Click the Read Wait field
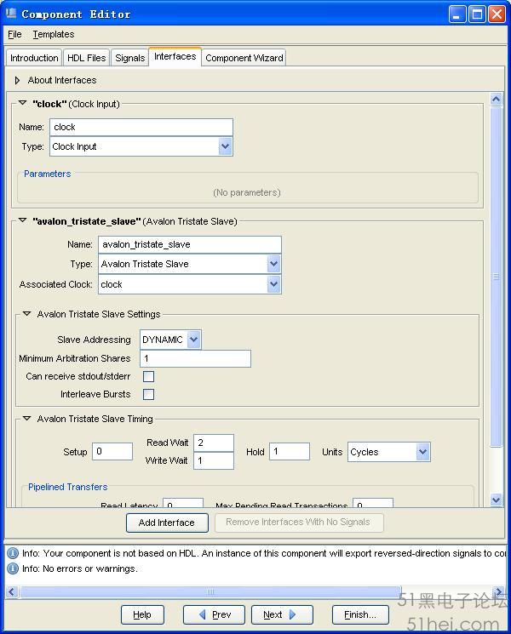The image size is (511, 634). [214, 443]
